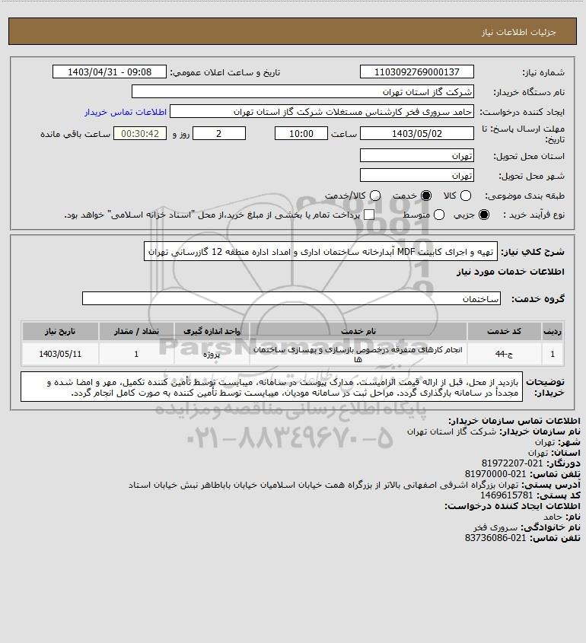Tick the اسناد خزانه اسلامی payment checkbox
Image resolution: width=586 pixels, height=643 pixels.
click(369, 215)
